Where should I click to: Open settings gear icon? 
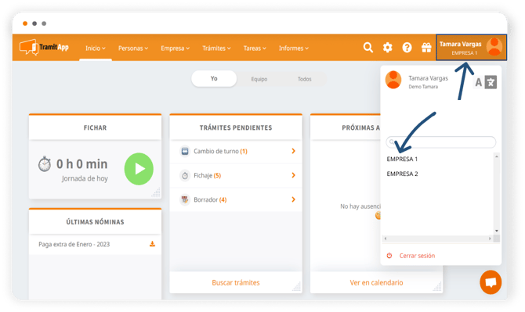click(x=387, y=48)
